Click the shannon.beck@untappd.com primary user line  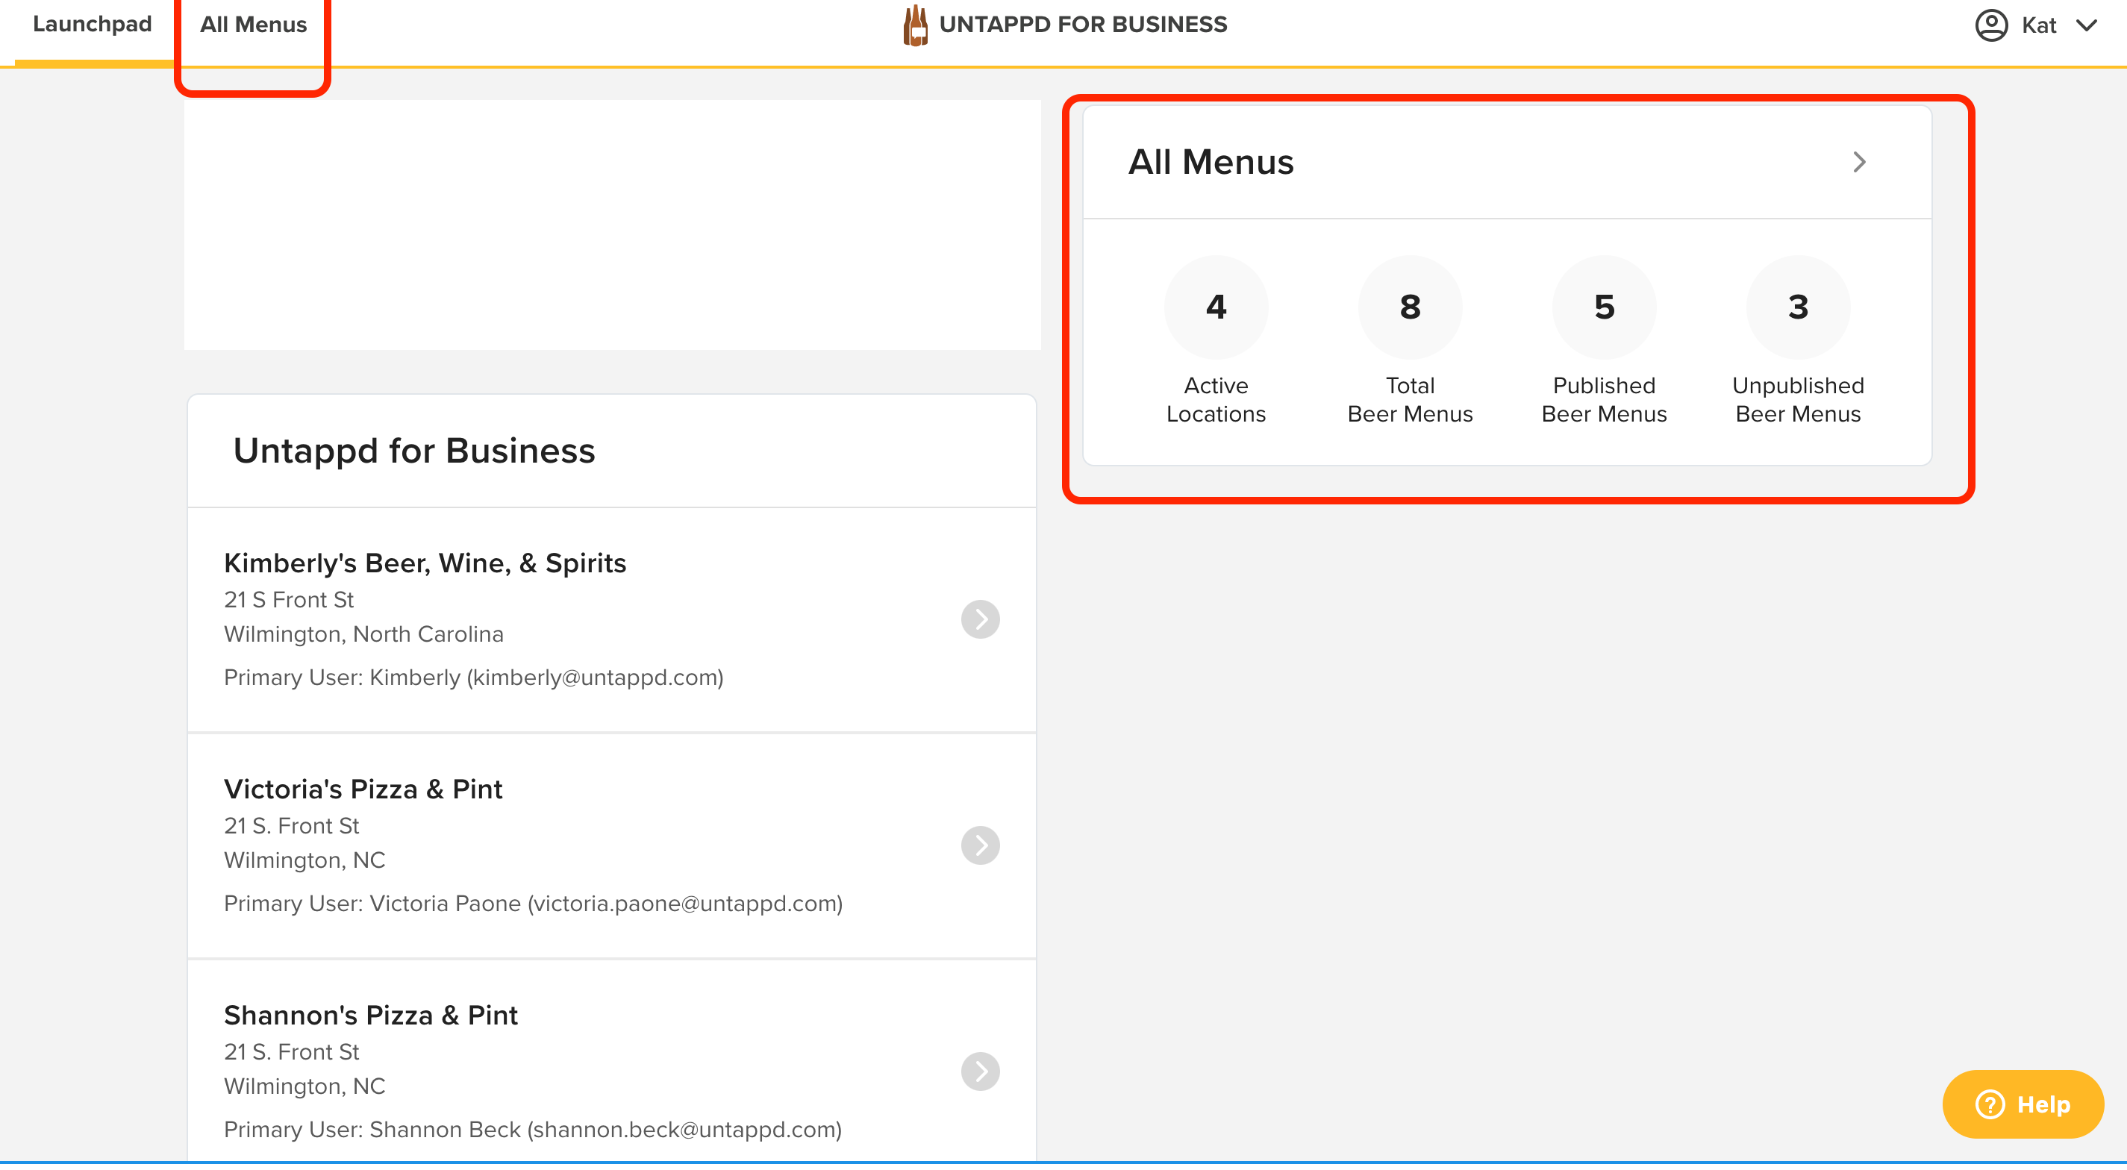[534, 1130]
